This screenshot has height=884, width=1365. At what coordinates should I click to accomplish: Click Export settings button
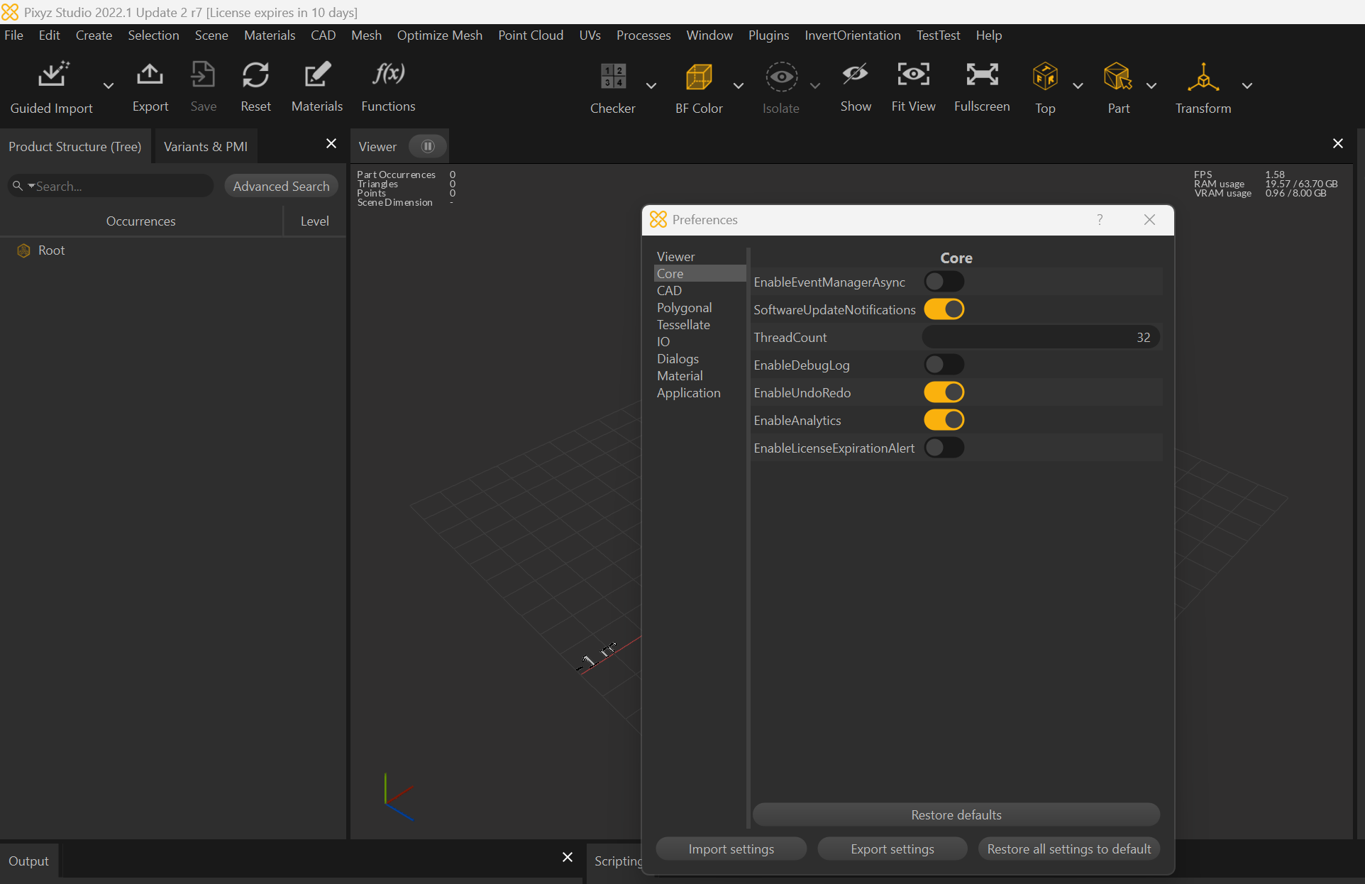coord(892,849)
